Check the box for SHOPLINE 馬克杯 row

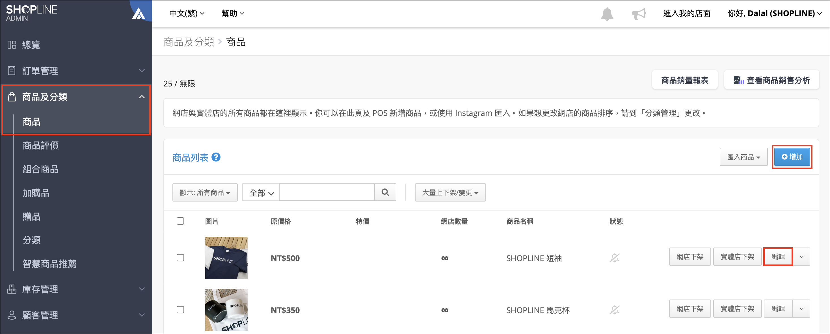(180, 310)
